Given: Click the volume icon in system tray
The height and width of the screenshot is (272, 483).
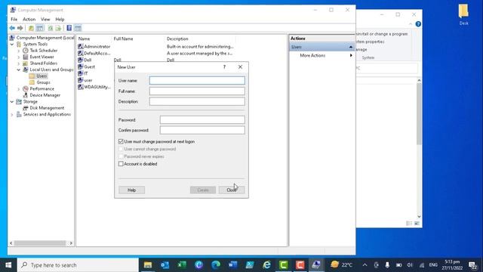Looking at the screenshot, I should pyautogui.click(x=409, y=265).
